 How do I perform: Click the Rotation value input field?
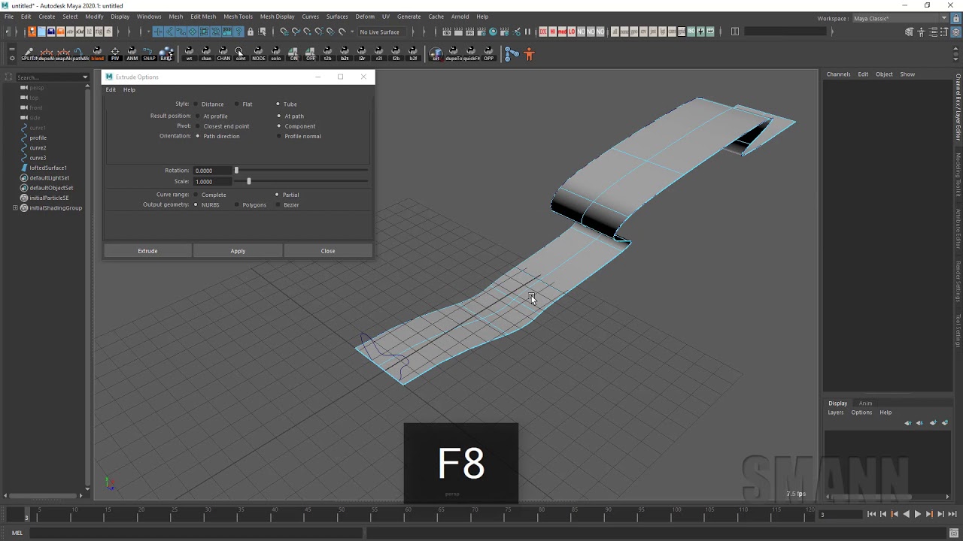212,171
